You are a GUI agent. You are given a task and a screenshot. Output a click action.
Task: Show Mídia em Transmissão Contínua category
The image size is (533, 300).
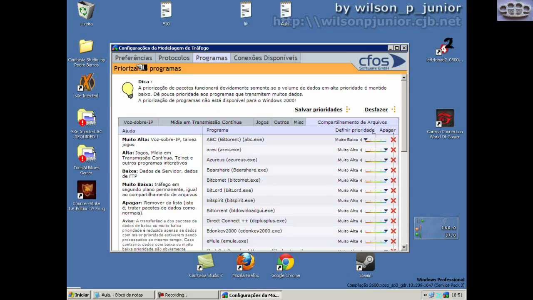[x=206, y=122]
